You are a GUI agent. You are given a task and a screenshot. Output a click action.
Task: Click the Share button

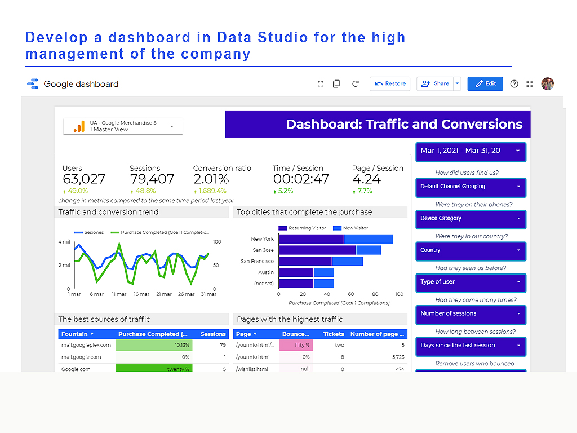tap(435, 84)
